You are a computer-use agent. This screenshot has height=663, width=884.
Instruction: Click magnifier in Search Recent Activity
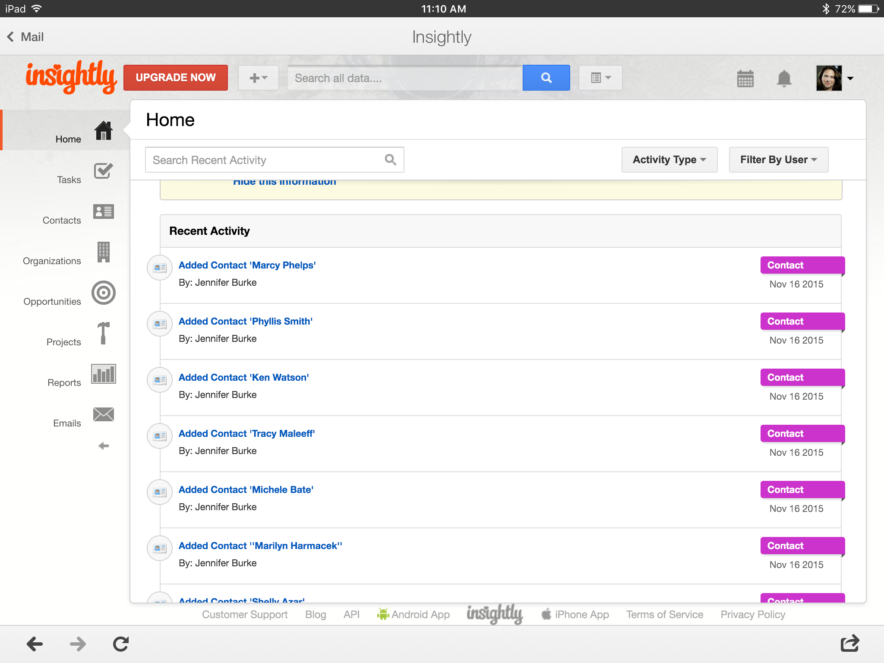pyautogui.click(x=390, y=160)
